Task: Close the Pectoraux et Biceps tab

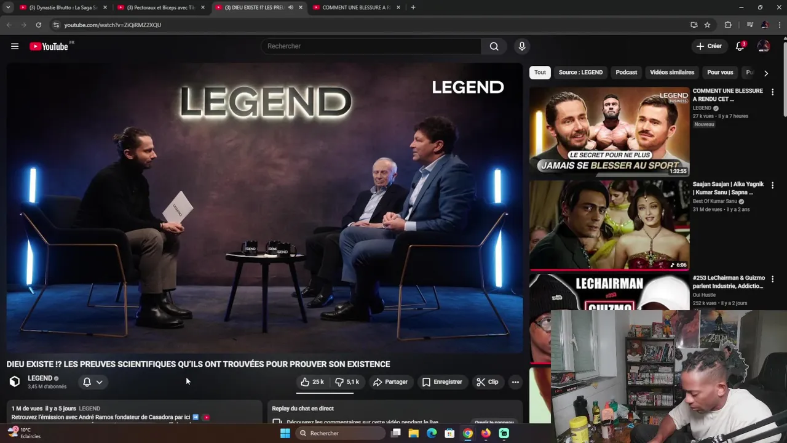Action: click(x=203, y=7)
